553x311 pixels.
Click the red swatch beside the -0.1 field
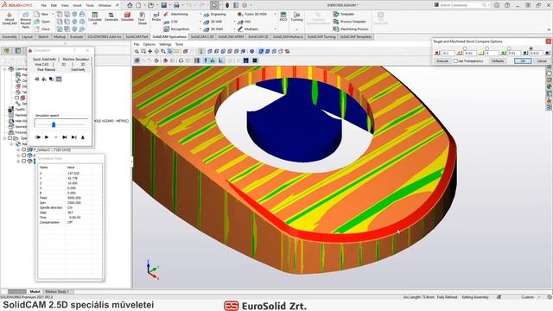coord(437,54)
